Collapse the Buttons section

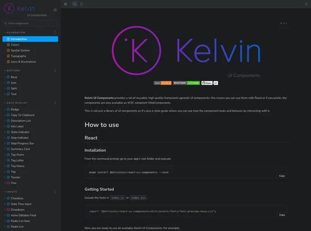(x=12, y=70)
